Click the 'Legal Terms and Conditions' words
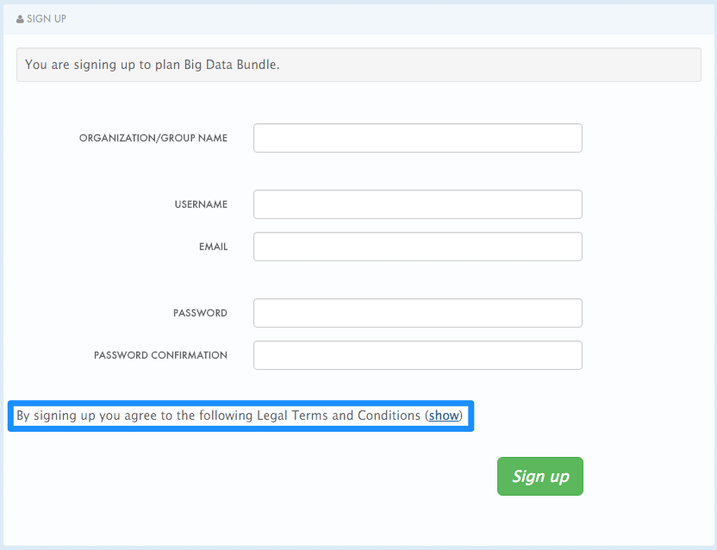The height and width of the screenshot is (550, 717). pos(339,416)
